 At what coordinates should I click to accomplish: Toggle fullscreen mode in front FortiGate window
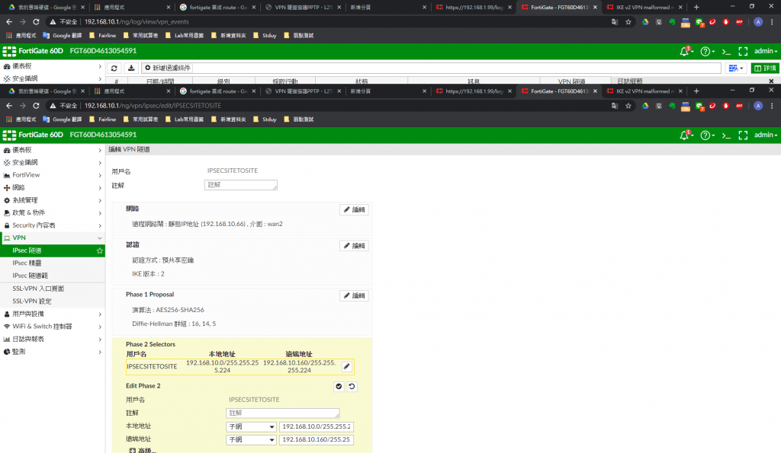pos(743,135)
